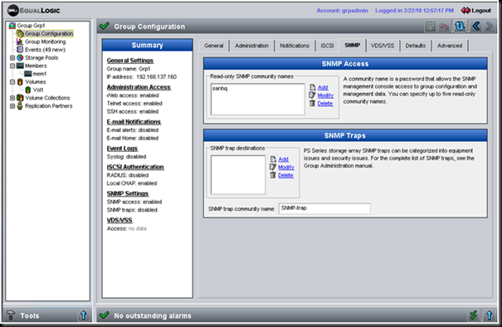Open the VDS/VSS tab
Viewport: 502px width, 327px height.
pyautogui.click(x=383, y=46)
